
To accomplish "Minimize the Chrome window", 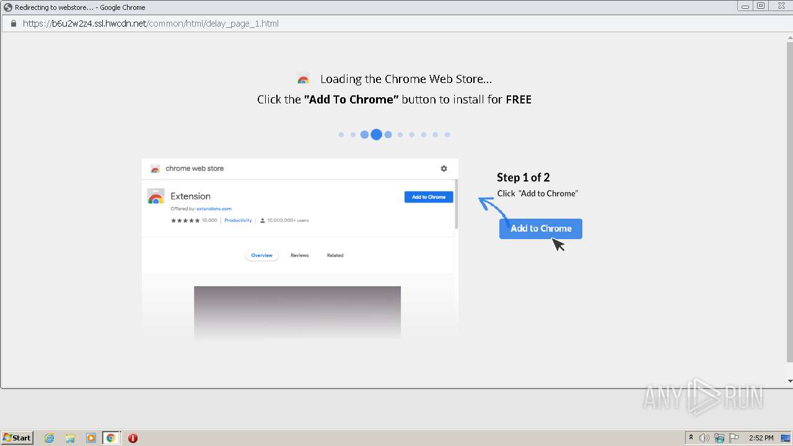I will pos(744,6).
